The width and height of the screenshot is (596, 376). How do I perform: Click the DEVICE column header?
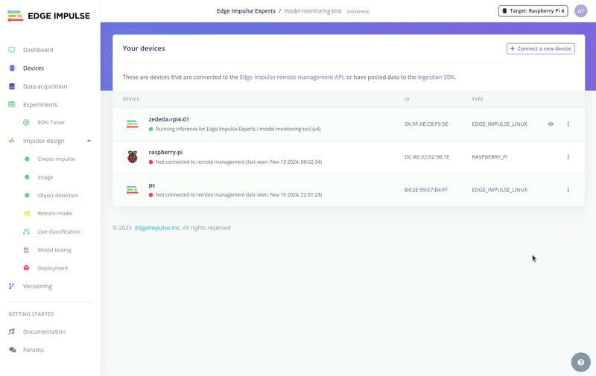pos(131,99)
